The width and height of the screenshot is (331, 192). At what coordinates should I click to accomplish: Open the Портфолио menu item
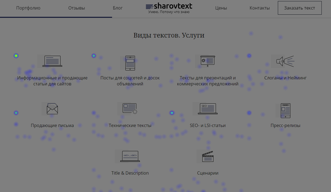(x=28, y=8)
